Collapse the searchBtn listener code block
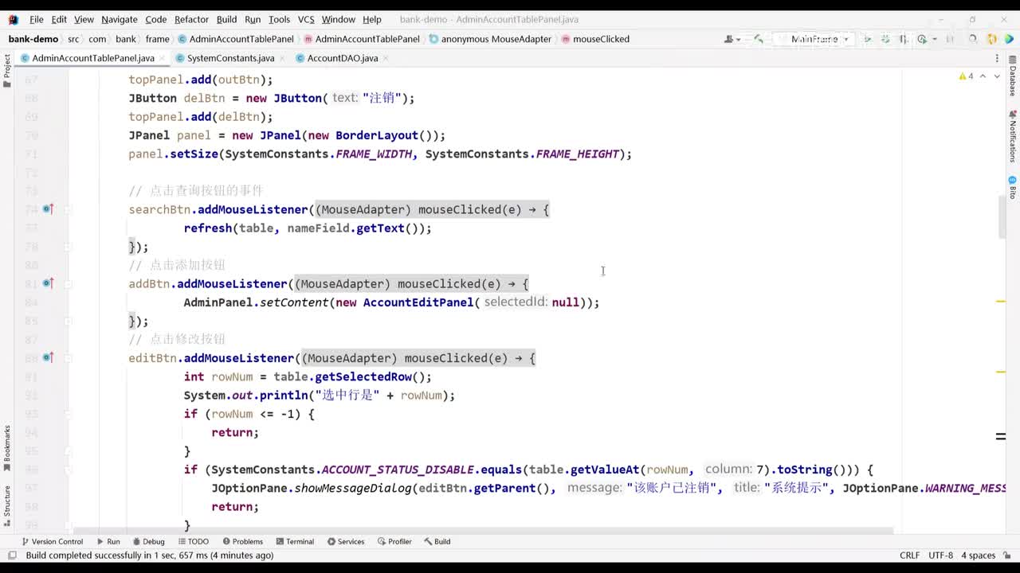1020x573 pixels. coord(68,209)
